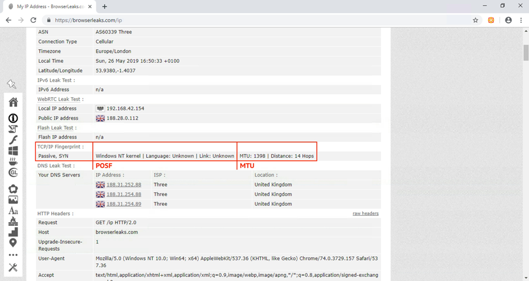Click the 'Upgrade-Insecure-Requests' header label

click(x=60, y=245)
